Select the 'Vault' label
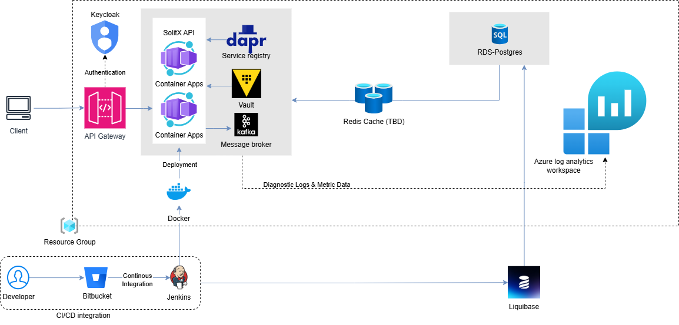The width and height of the screenshot is (679, 325). (246, 105)
